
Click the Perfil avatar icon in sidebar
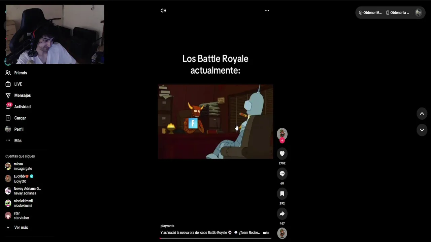point(8,129)
